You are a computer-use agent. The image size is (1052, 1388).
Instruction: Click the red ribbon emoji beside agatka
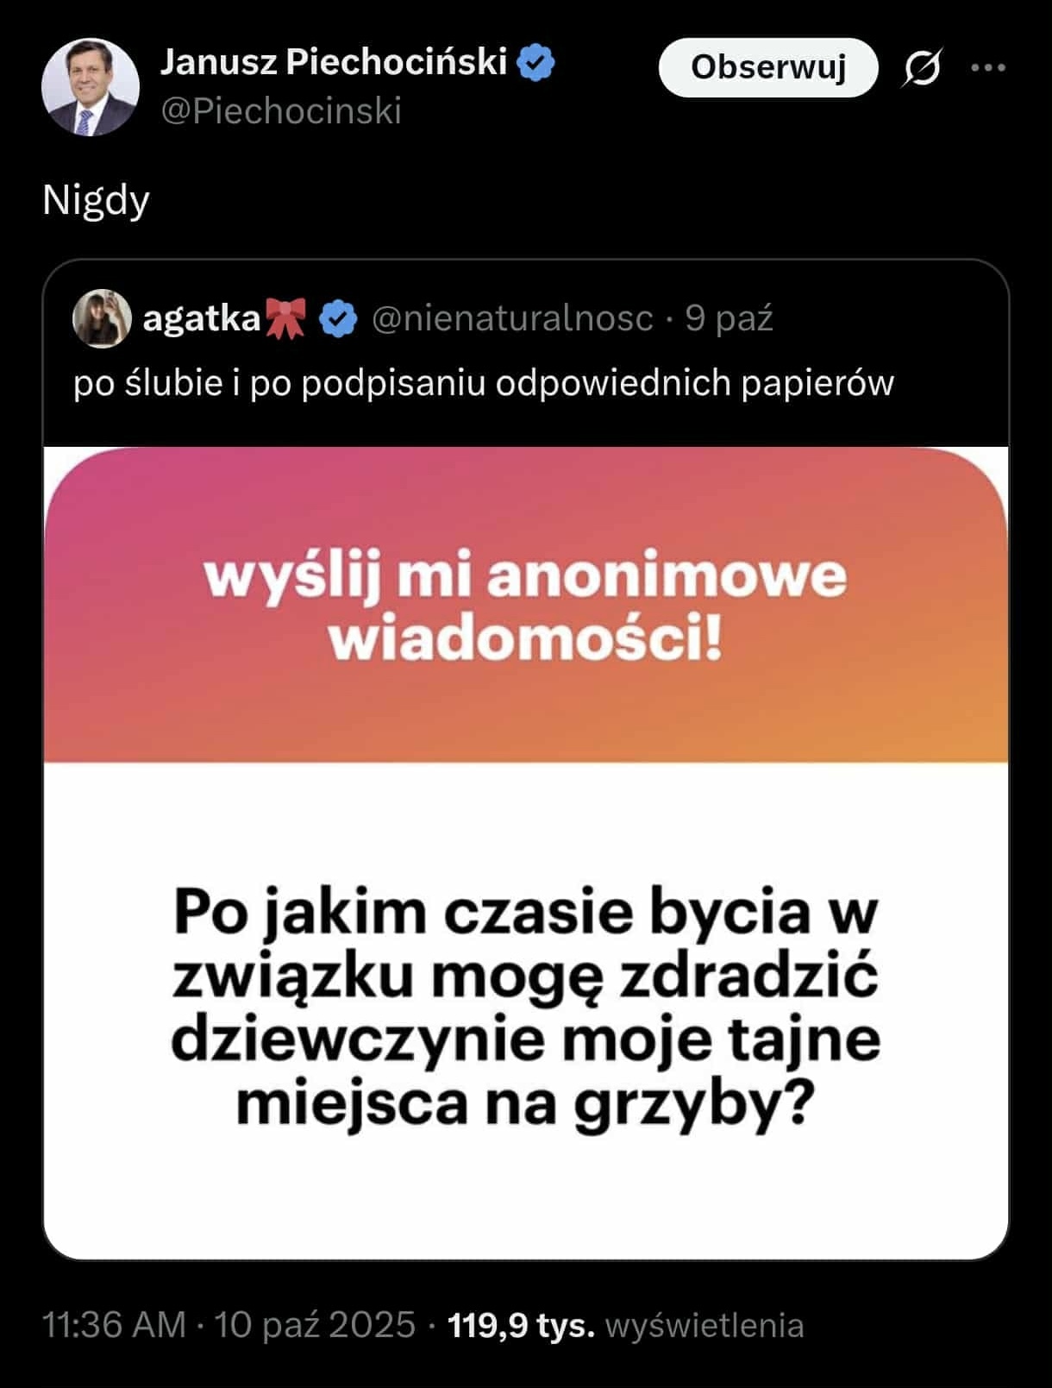(286, 318)
